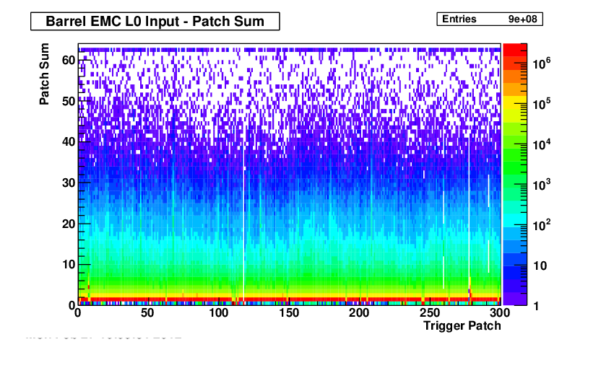Viewport: 614px width, 373px height.
Task: Click x-axis tick label 200
Action: (x=359, y=313)
